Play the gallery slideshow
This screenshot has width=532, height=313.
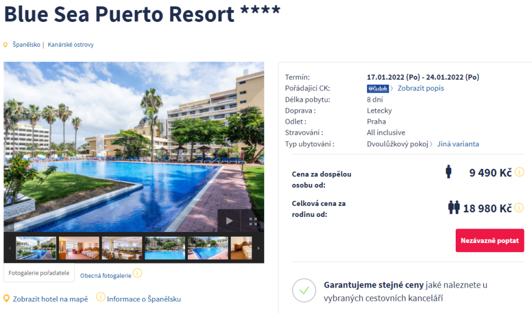pos(229,221)
